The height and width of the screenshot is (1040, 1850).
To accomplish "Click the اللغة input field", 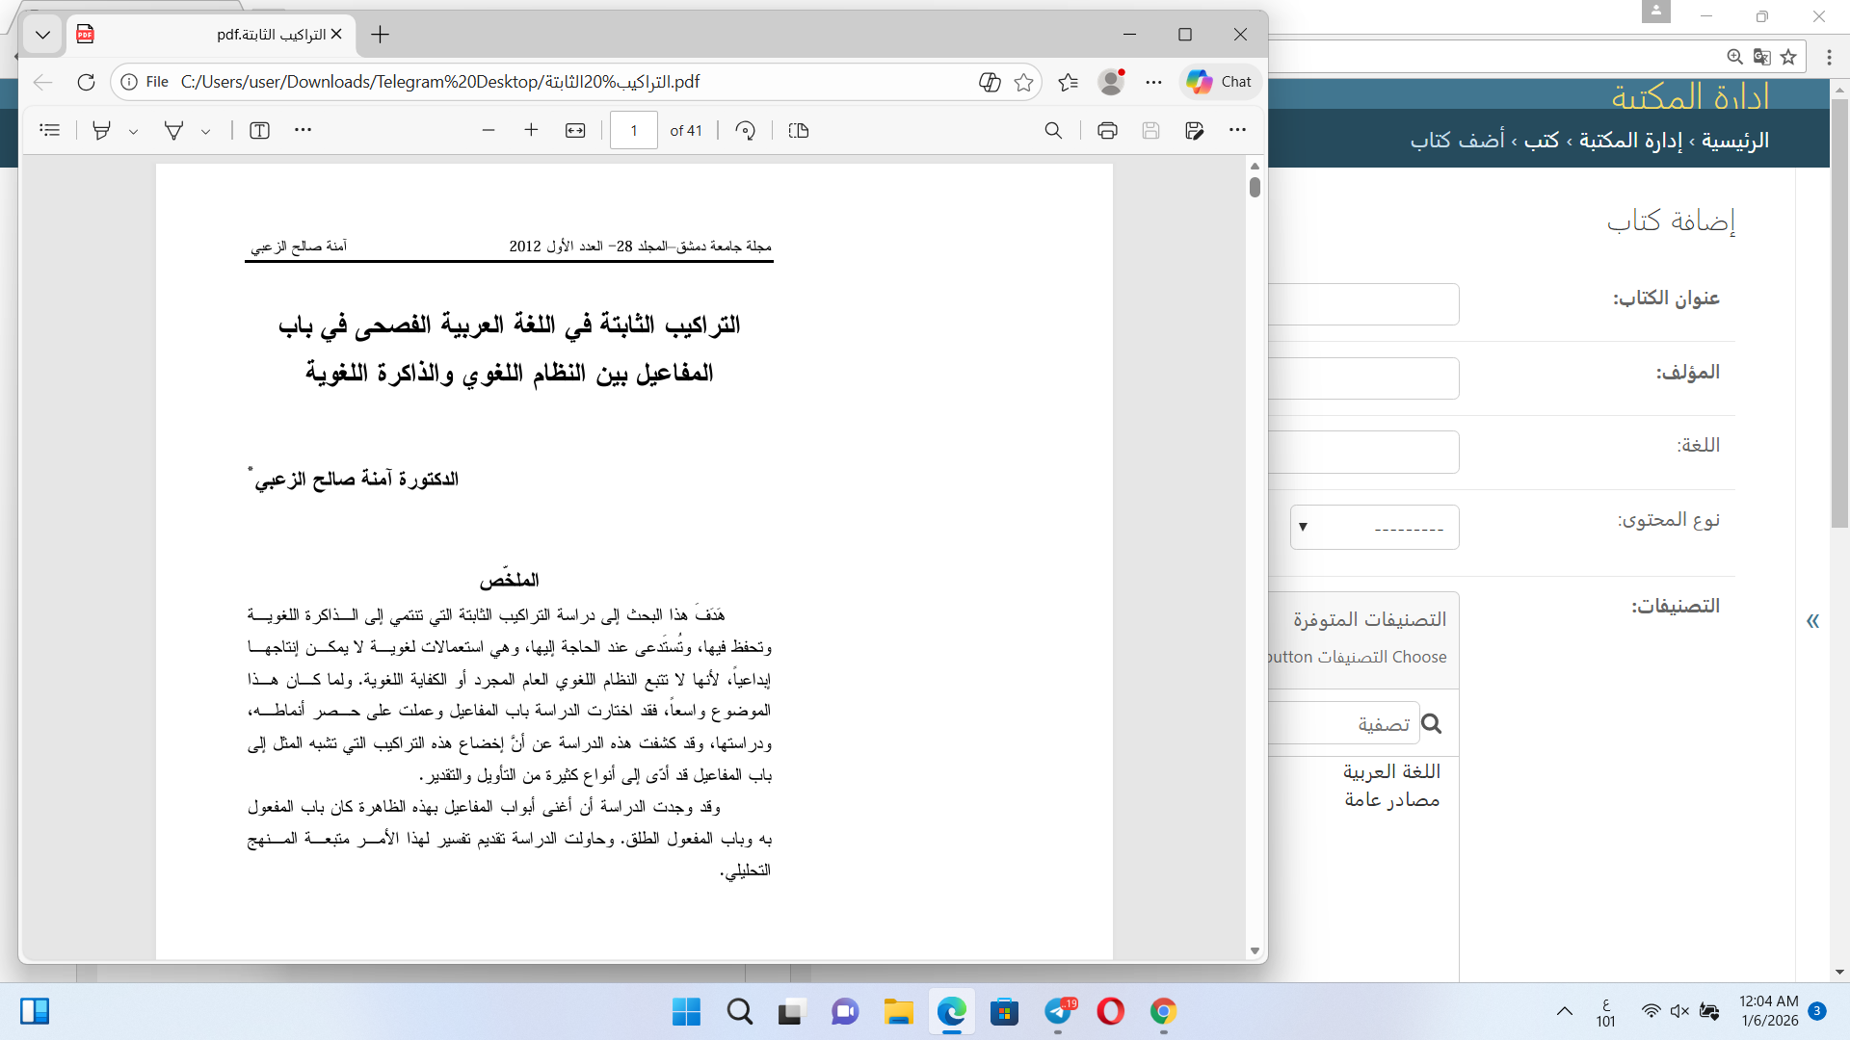I will tap(1363, 452).
